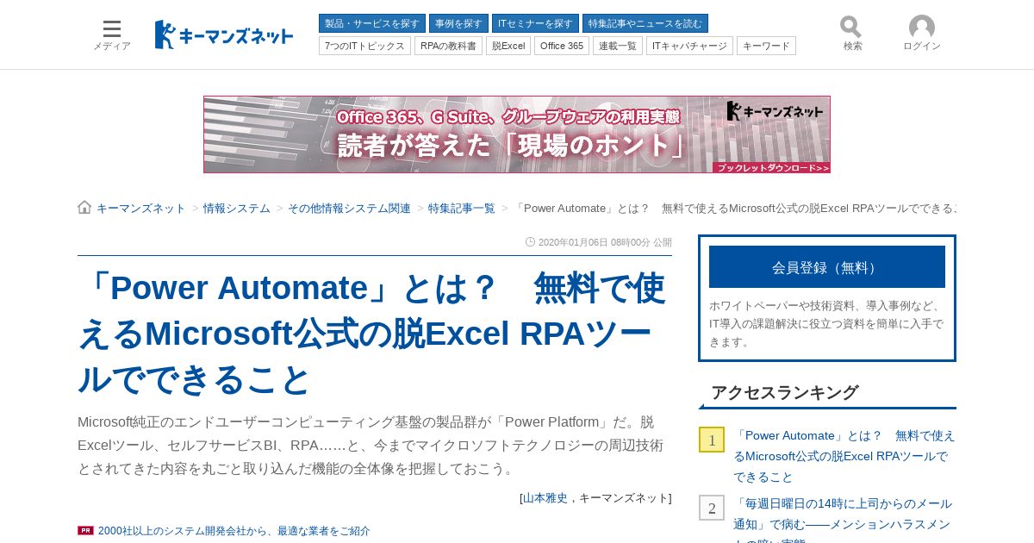Select the 7つのITトピックス tag

[x=364, y=46]
